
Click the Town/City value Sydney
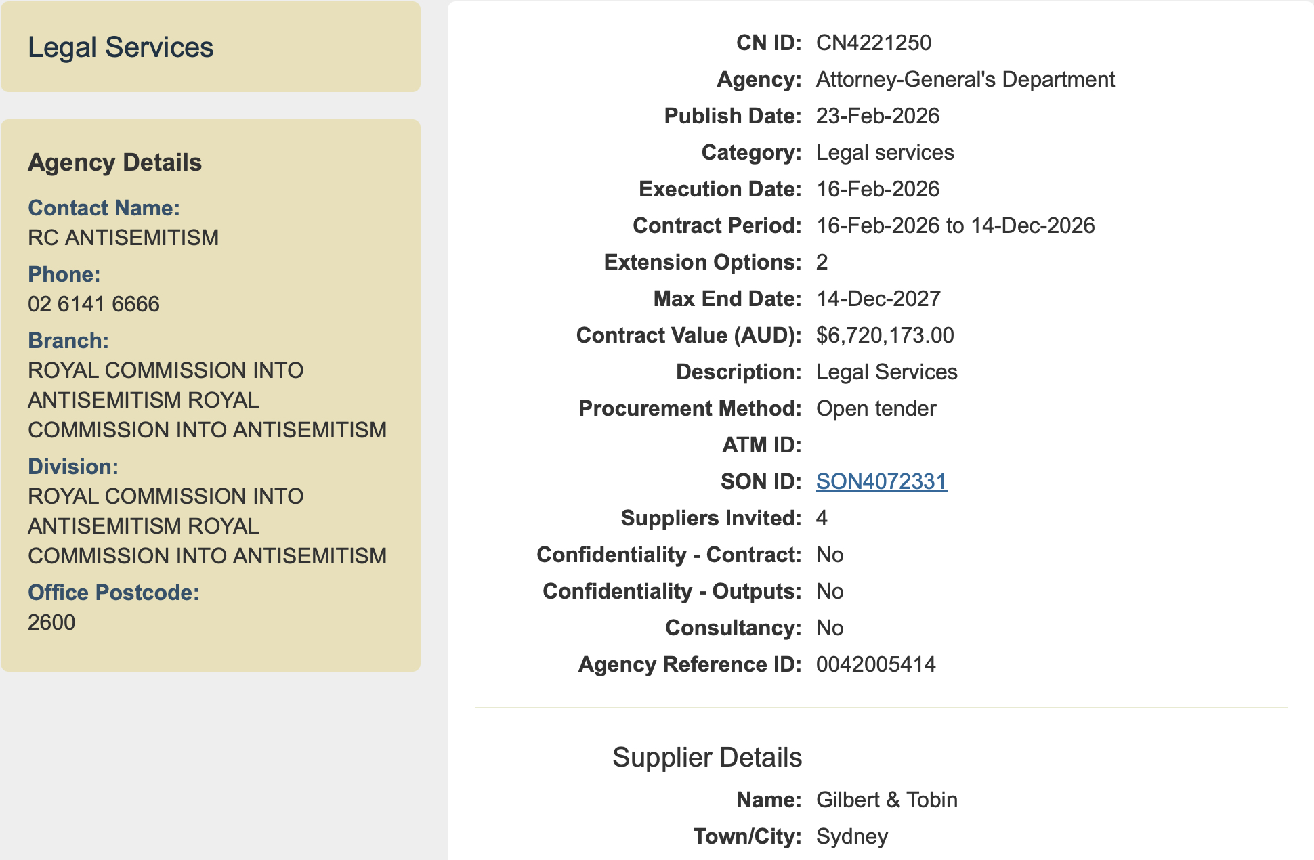(851, 836)
